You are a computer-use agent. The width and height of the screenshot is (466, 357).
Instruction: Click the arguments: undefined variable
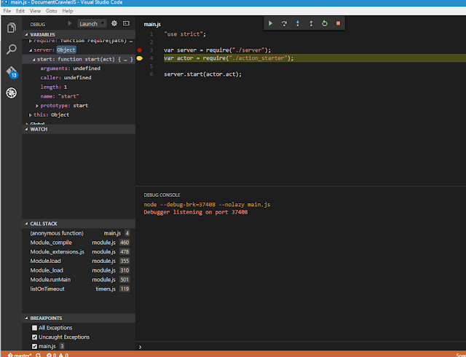(79, 68)
